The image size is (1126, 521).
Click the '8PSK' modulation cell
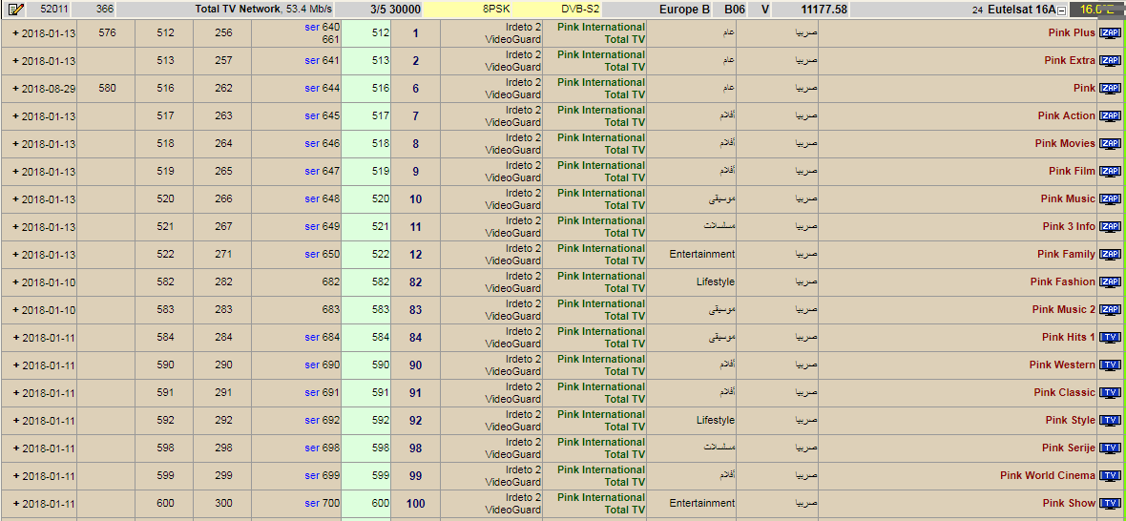click(x=495, y=10)
